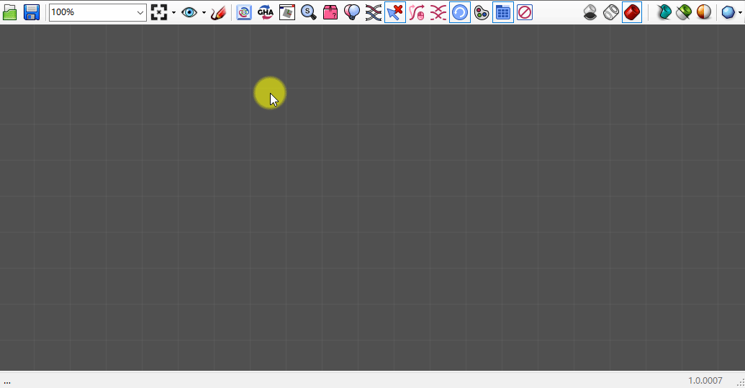Viewport: 745px width, 388px height.
Task: Select the no preview dark cylinder icon
Action: click(x=590, y=12)
